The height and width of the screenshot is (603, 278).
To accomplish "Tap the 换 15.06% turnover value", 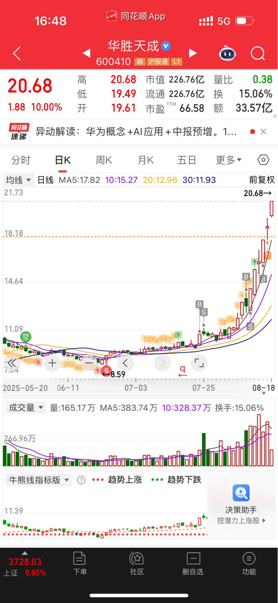I will (256, 94).
